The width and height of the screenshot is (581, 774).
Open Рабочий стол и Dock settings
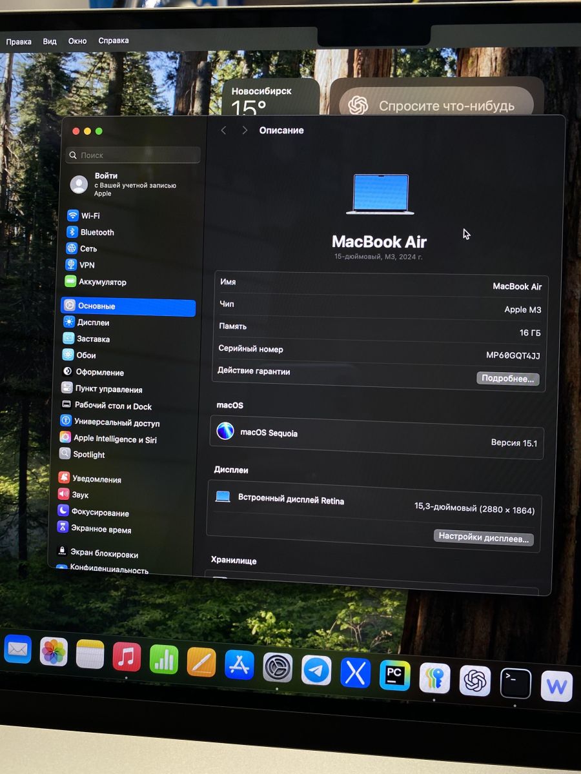click(107, 406)
